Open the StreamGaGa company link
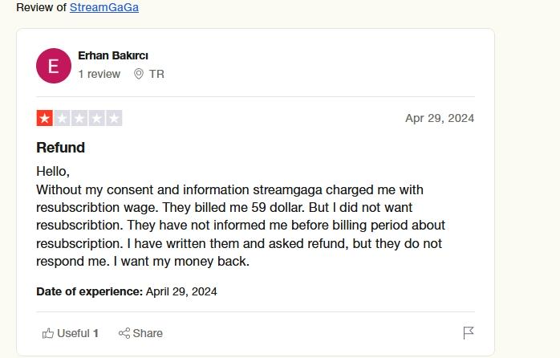 (104, 7)
